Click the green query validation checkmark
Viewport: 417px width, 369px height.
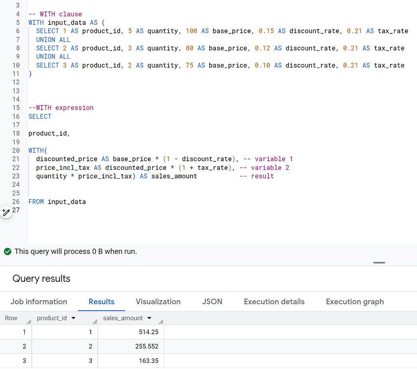(x=8, y=251)
